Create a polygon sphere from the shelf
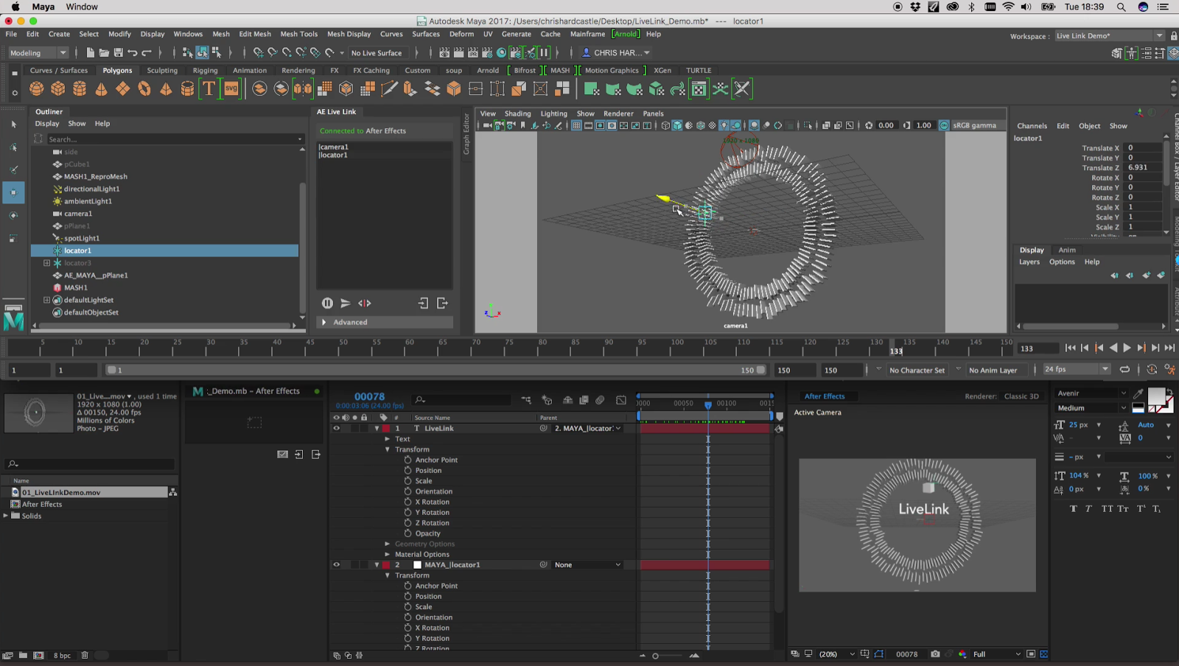The image size is (1179, 666). pyautogui.click(x=36, y=89)
